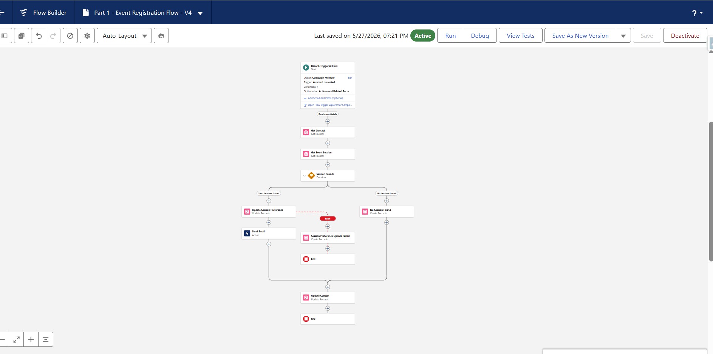The image size is (713, 354).
Task: Fit flow to view with expand icon
Action: (x=17, y=339)
